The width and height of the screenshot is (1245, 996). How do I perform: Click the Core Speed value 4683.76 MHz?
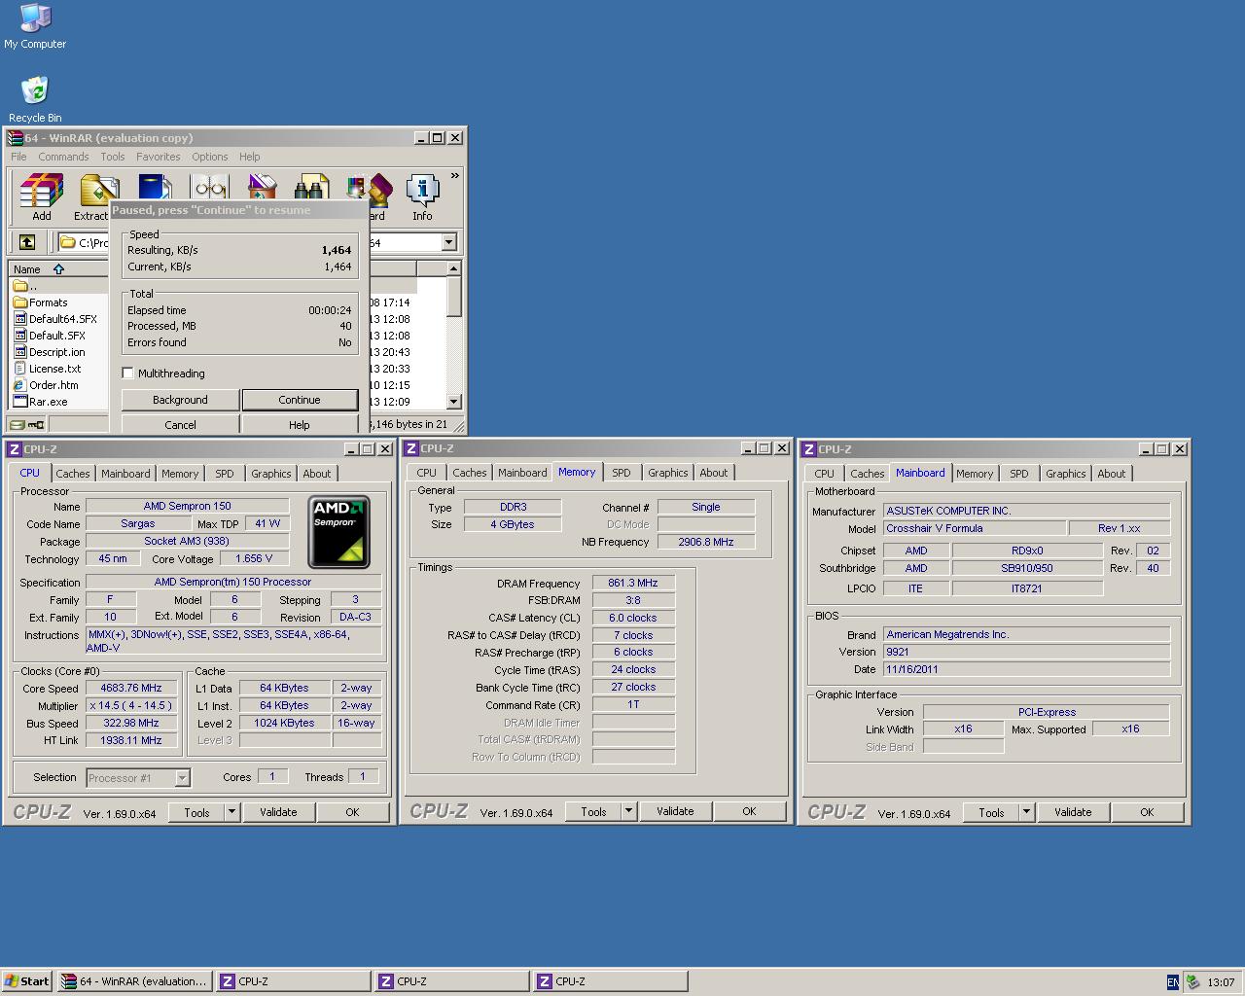tap(131, 688)
